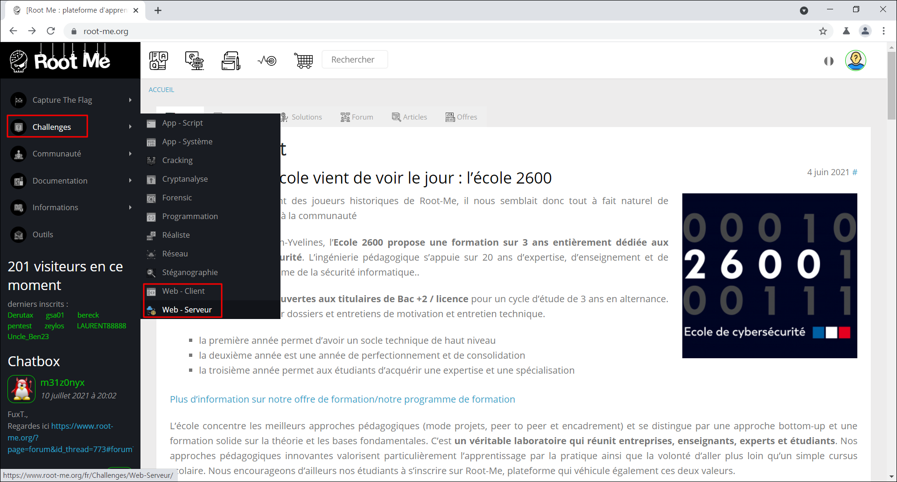897x482 pixels.
Task: Switch to the Offres tab
Action: pos(461,117)
